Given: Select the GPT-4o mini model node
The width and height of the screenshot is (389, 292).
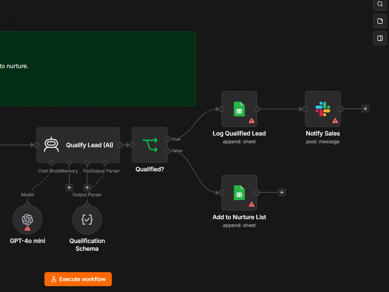Looking at the screenshot, I should coord(28,220).
